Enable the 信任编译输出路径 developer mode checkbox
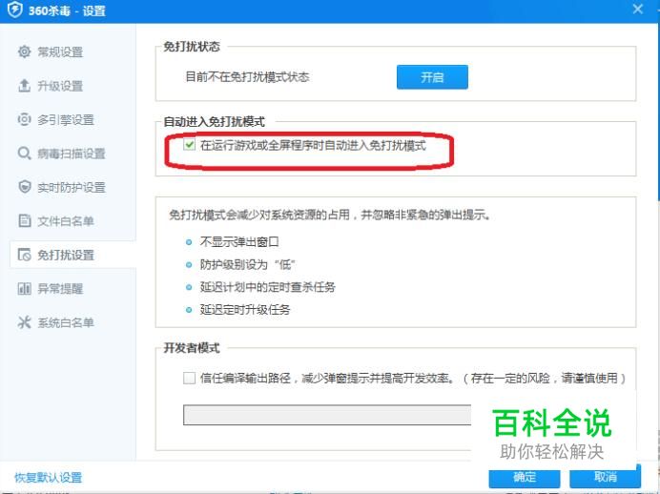This screenshot has height=494, width=660. 190,378
